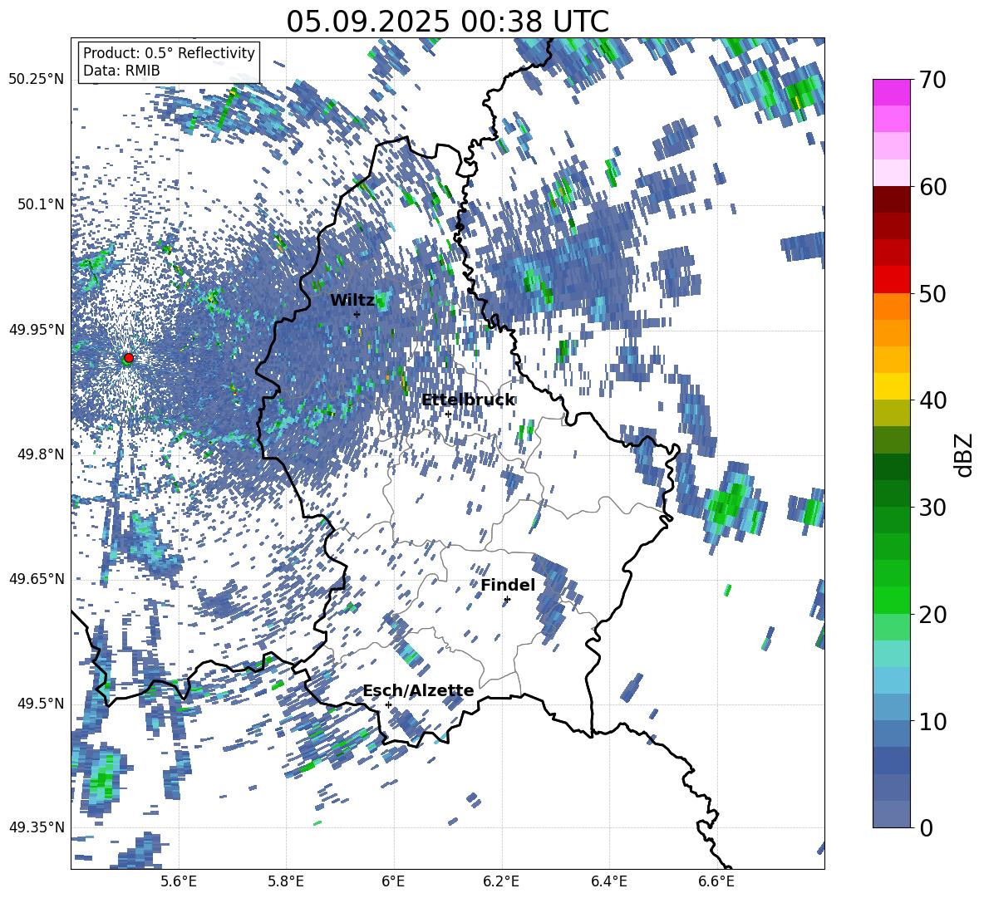
Task: Click the 30 colorbar tick label
Action: tap(932, 508)
